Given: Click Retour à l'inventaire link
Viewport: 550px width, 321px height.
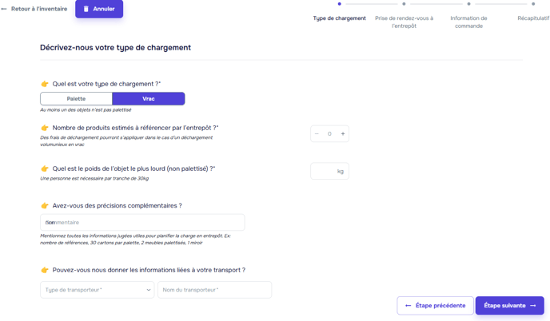Looking at the screenshot, I should 39,9.
